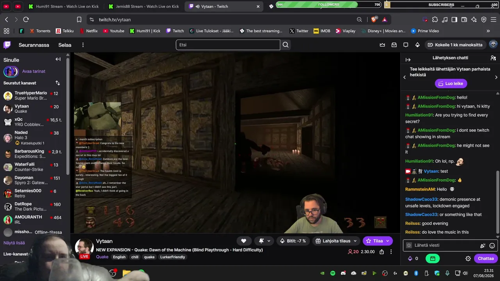Show more bookmarks with chevron

click(x=488, y=31)
